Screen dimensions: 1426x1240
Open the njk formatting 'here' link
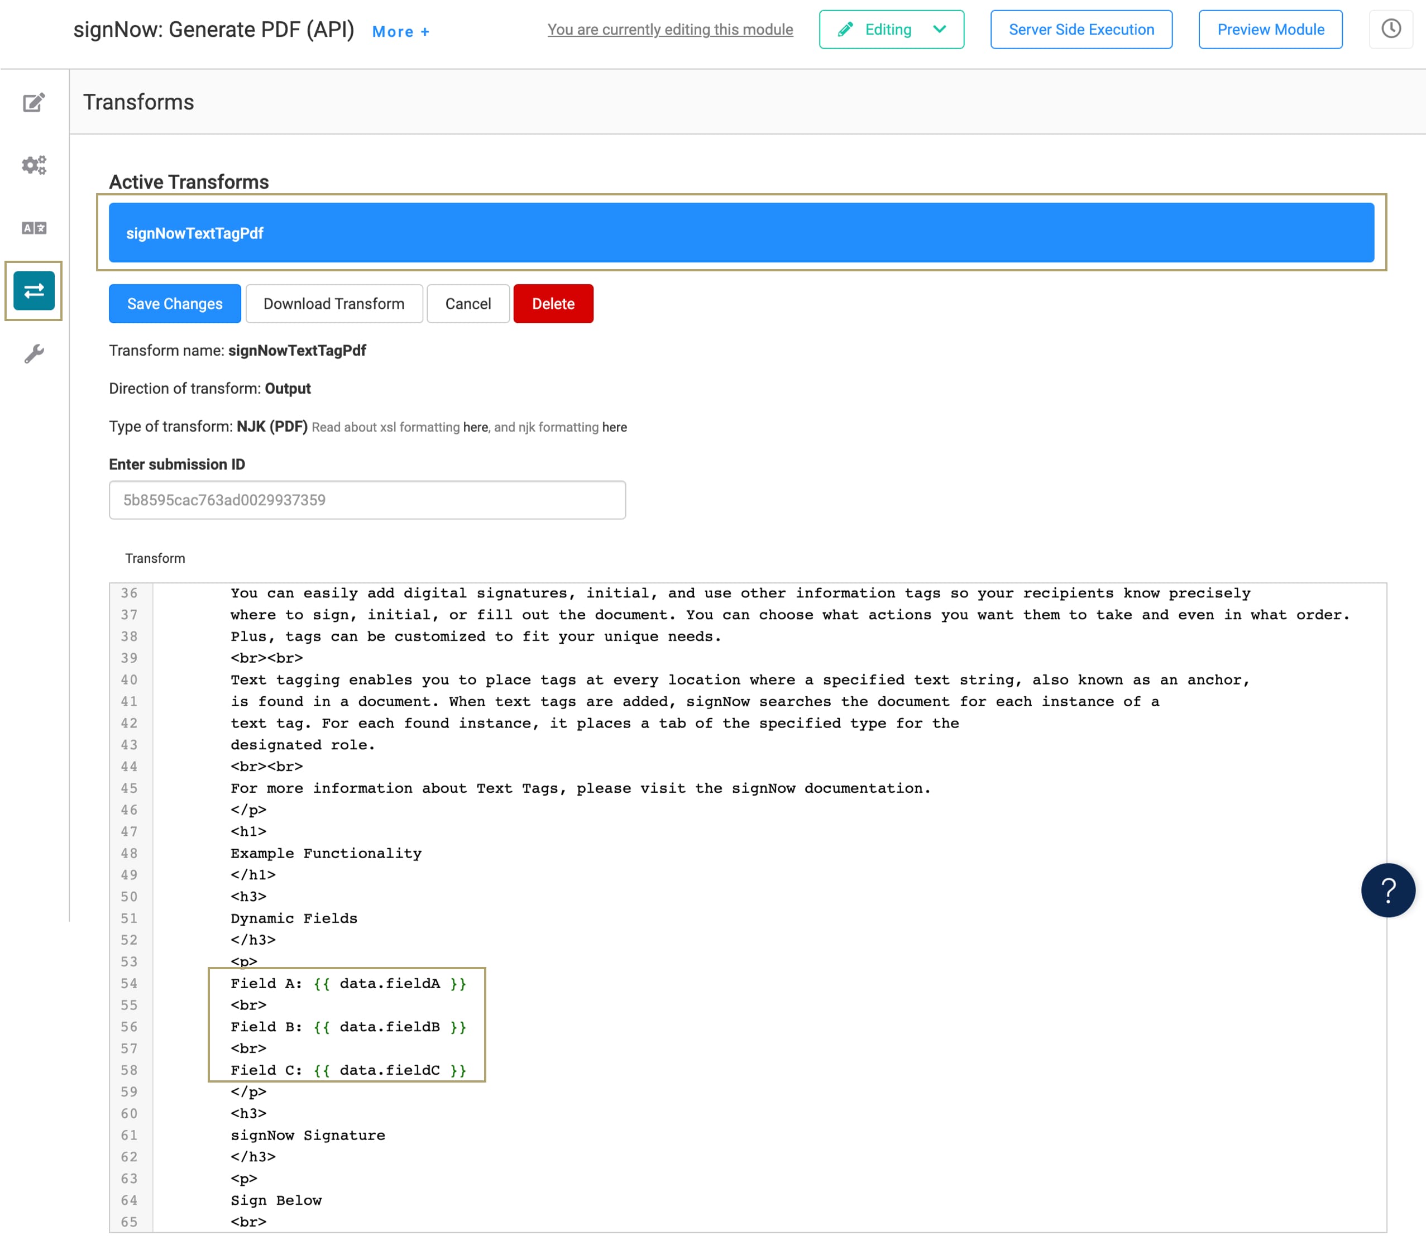coord(614,428)
